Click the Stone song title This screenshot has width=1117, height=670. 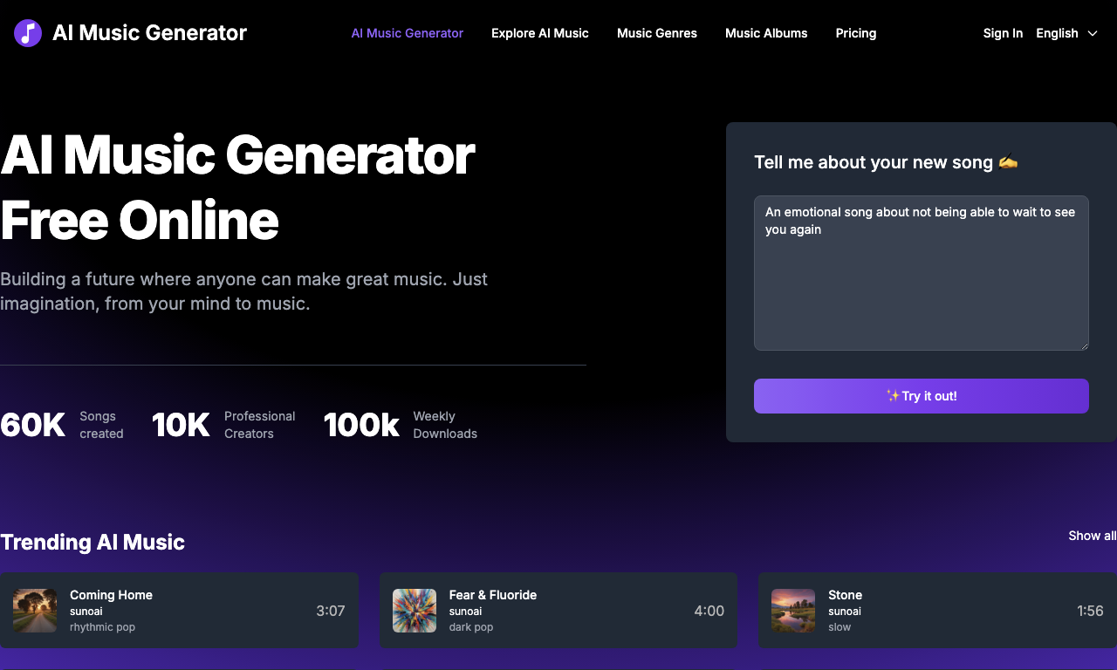click(845, 595)
